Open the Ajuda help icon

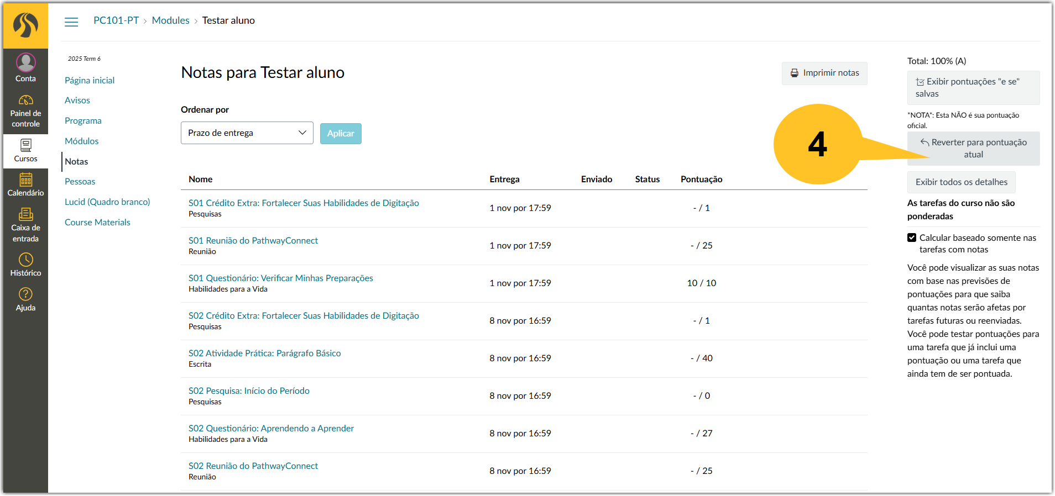click(x=25, y=294)
